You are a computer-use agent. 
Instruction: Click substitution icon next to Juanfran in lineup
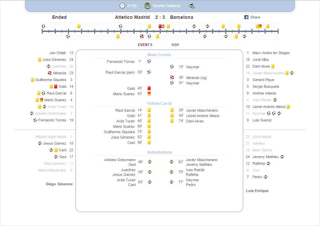point(48,66)
